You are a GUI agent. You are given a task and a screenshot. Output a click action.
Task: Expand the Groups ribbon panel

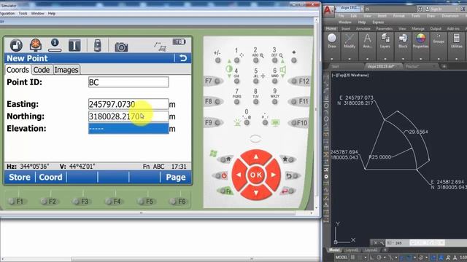(439, 59)
